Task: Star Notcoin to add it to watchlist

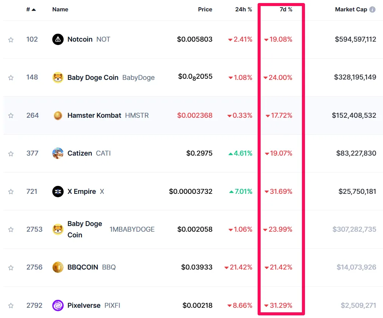Action: pos(11,39)
